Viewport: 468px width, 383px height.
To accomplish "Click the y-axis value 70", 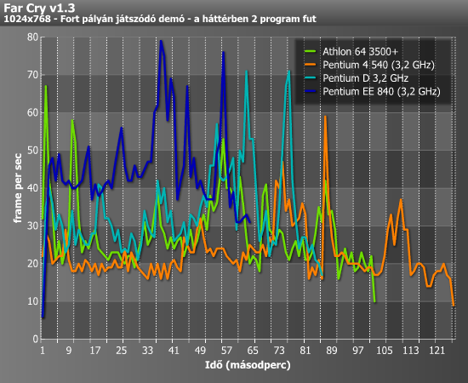I will pyautogui.click(x=32, y=75).
